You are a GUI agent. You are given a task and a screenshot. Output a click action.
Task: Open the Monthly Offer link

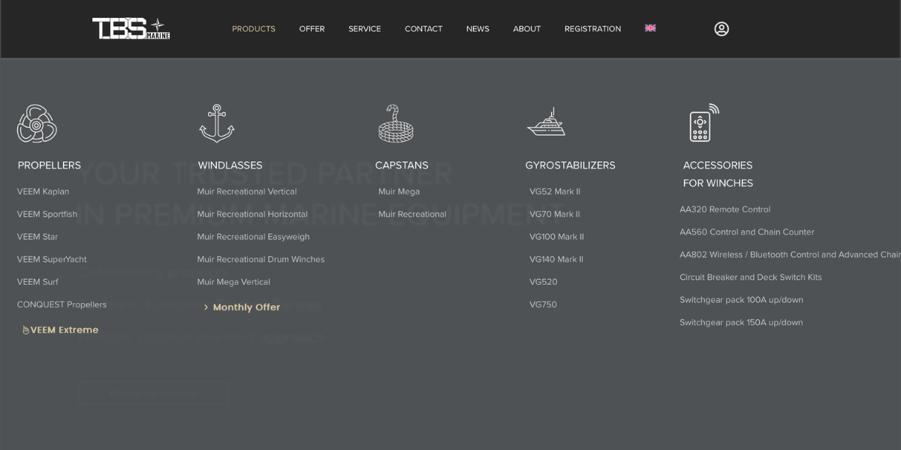click(242, 307)
